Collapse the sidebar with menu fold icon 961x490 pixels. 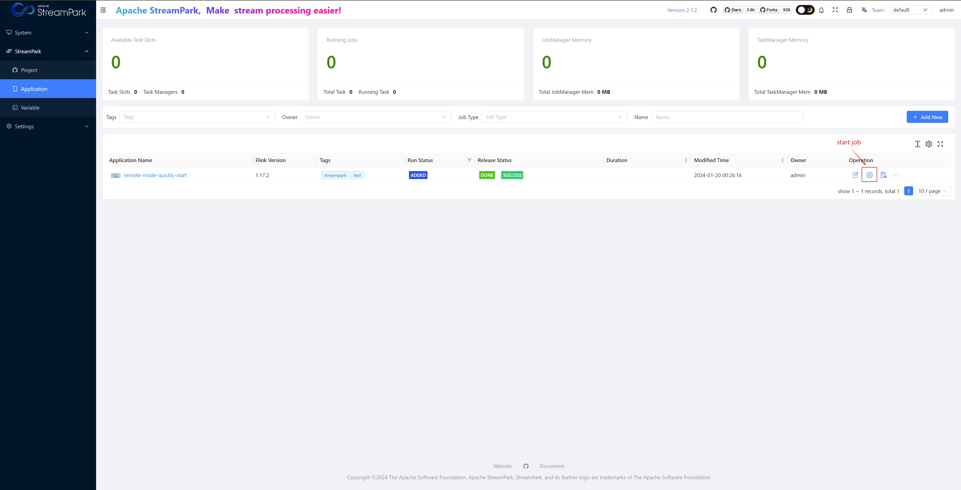(103, 10)
